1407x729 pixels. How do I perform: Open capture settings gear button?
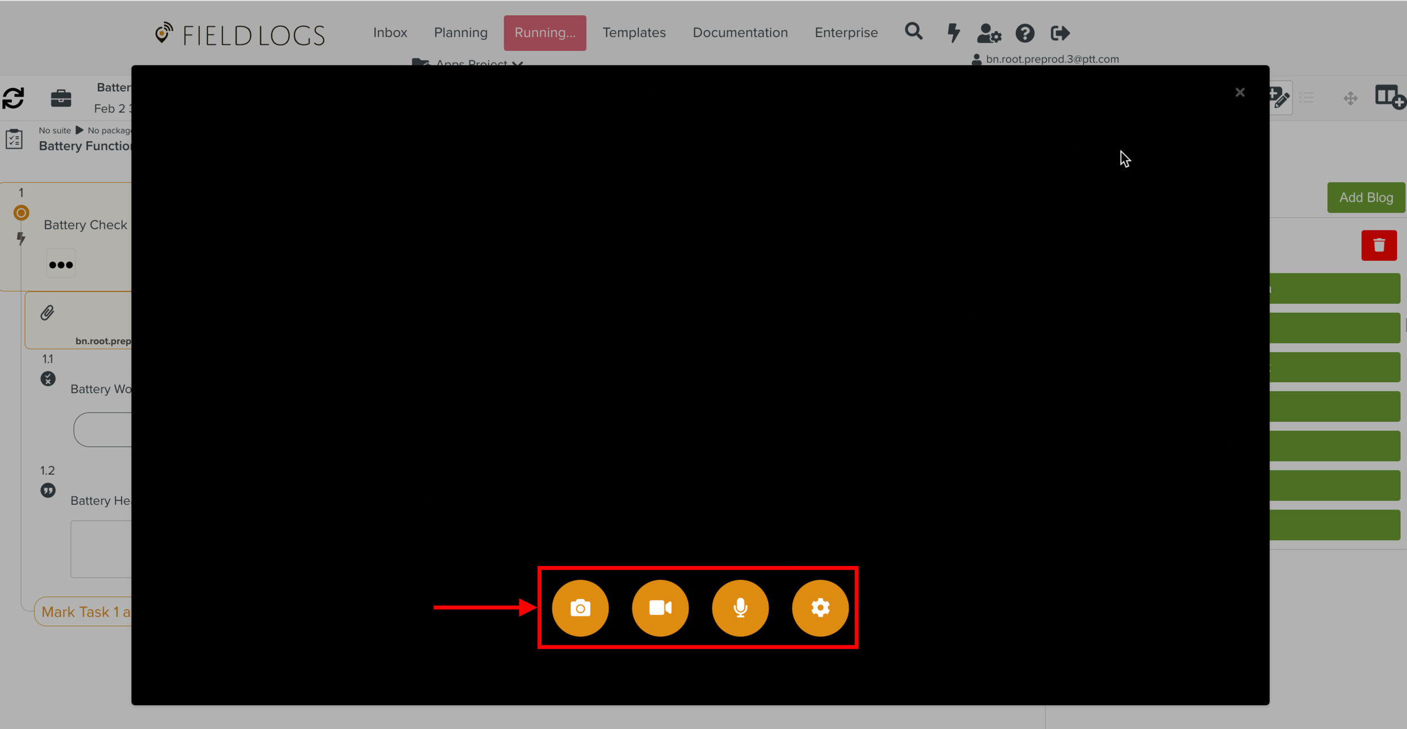820,608
